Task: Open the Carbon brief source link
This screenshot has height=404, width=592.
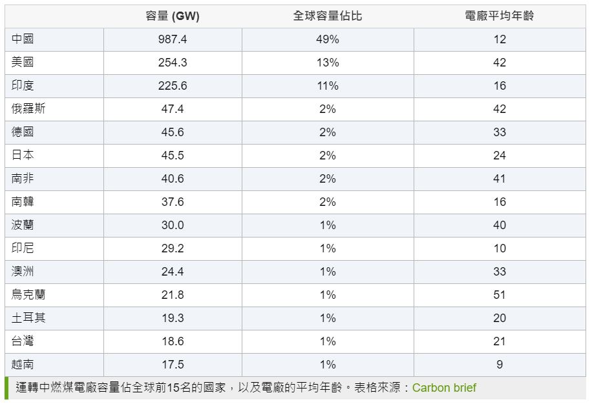Action: click(444, 388)
